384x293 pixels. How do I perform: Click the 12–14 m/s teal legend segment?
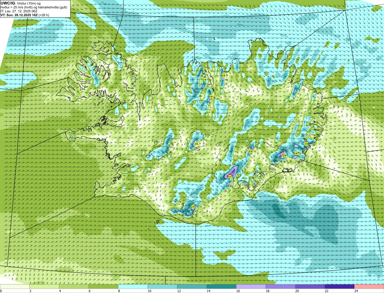(192, 287)
